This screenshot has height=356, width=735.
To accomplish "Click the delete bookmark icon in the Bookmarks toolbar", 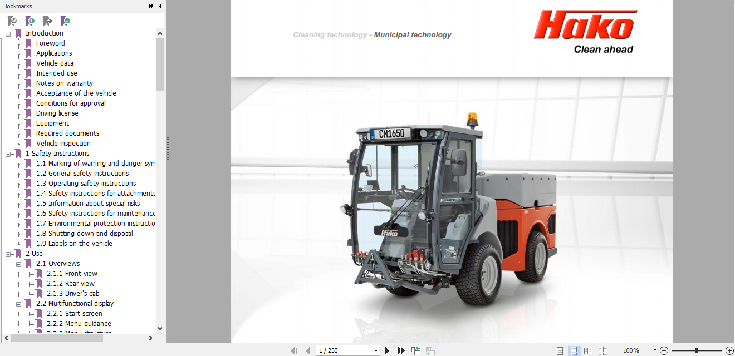I will pyautogui.click(x=12, y=21).
